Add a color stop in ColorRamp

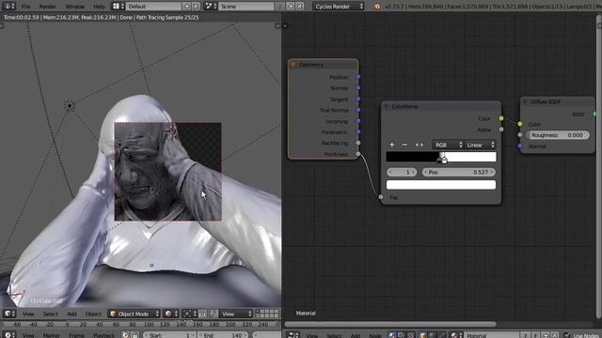pyautogui.click(x=391, y=145)
